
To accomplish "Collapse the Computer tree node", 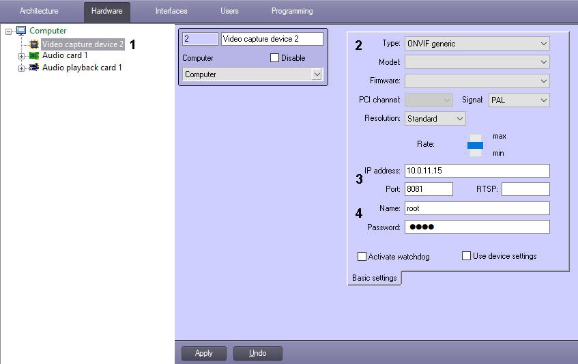I will [9, 31].
